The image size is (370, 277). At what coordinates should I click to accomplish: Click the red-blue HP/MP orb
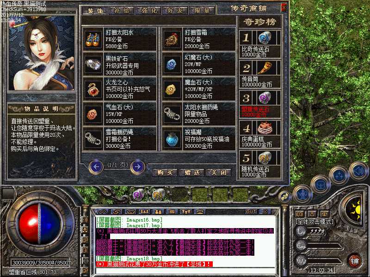coord(39,224)
